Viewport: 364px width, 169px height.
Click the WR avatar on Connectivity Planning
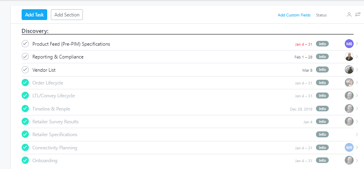349,147
